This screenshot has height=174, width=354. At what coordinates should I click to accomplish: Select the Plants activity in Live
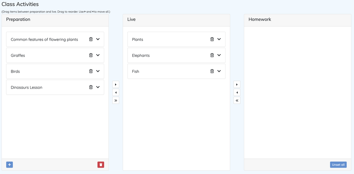pos(166,39)
